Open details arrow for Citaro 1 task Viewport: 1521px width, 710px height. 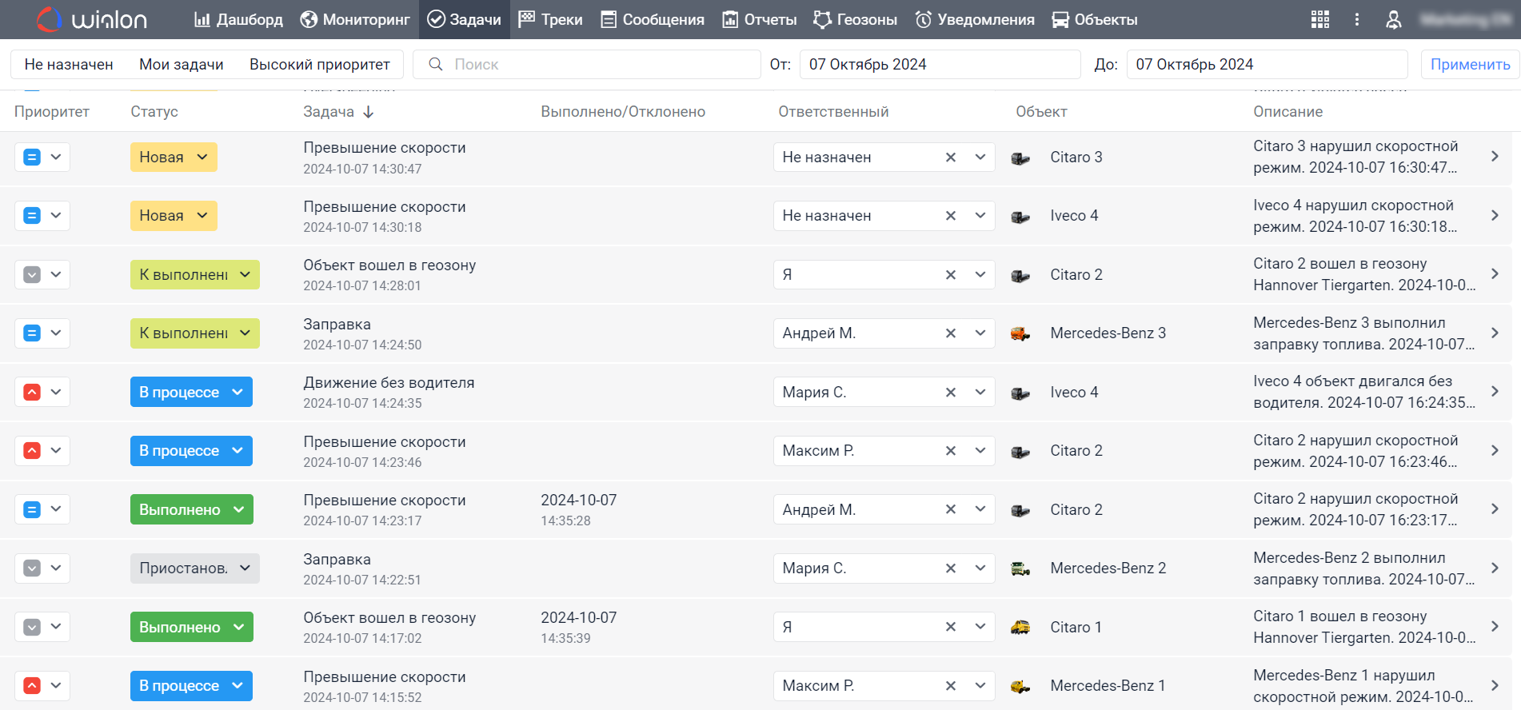(x=1495, y=627)
